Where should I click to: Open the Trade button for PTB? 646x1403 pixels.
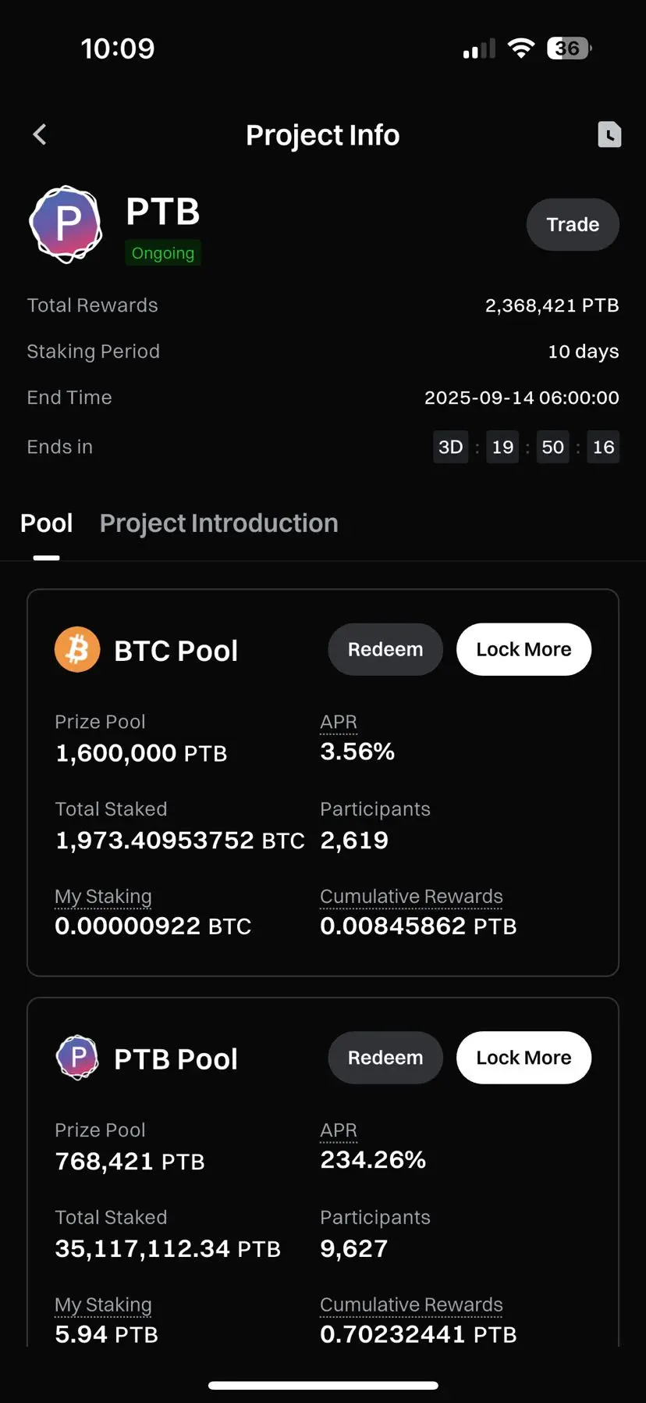(x=573, y=224)
